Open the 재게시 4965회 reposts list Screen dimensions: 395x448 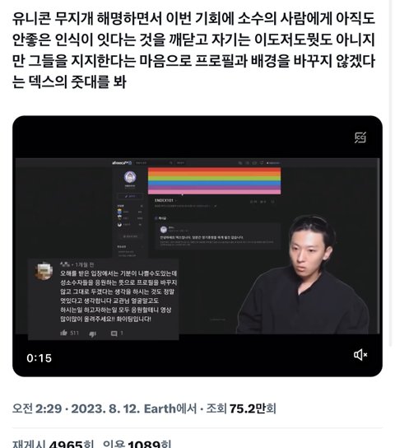click(x=53, y=444)
